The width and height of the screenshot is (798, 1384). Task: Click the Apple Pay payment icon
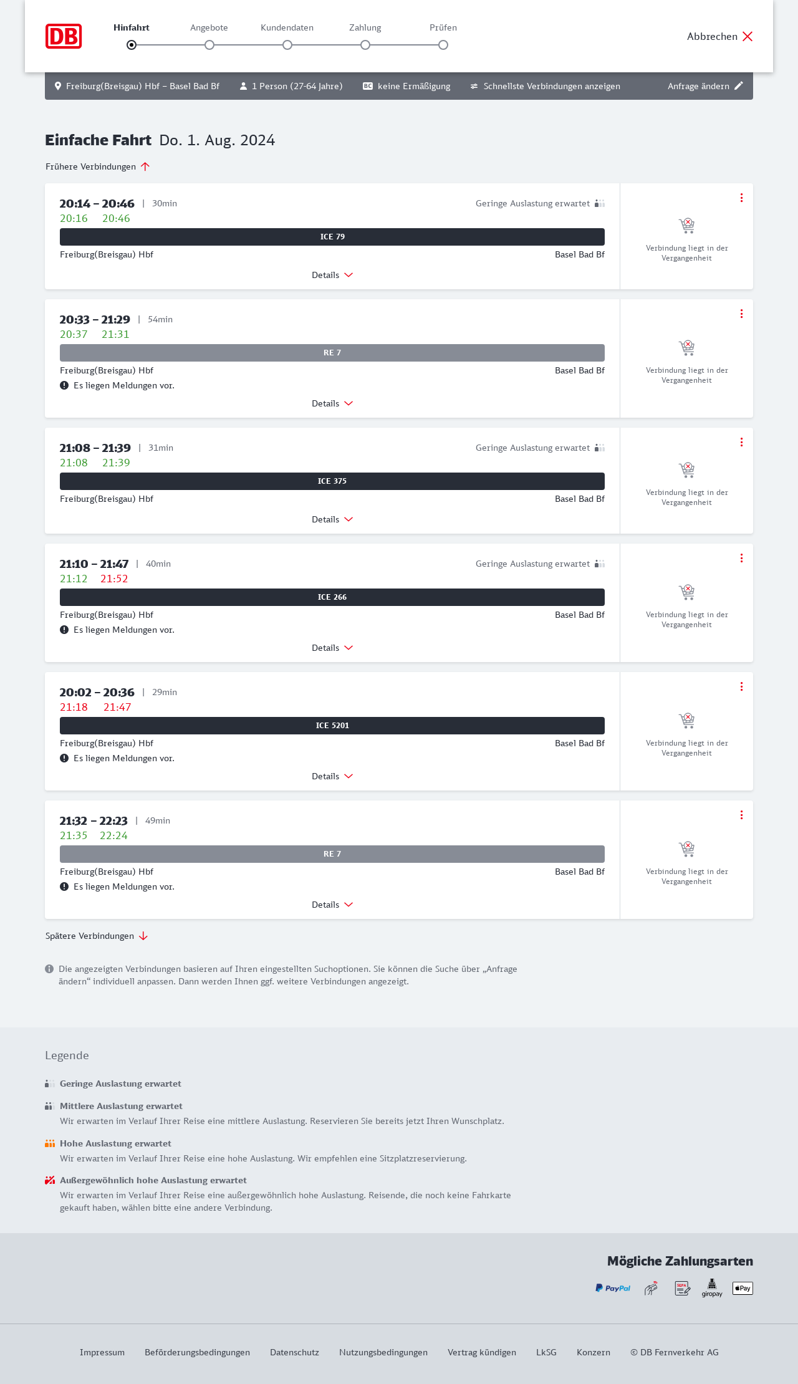pyautogui.click(x=743, y=1288)
